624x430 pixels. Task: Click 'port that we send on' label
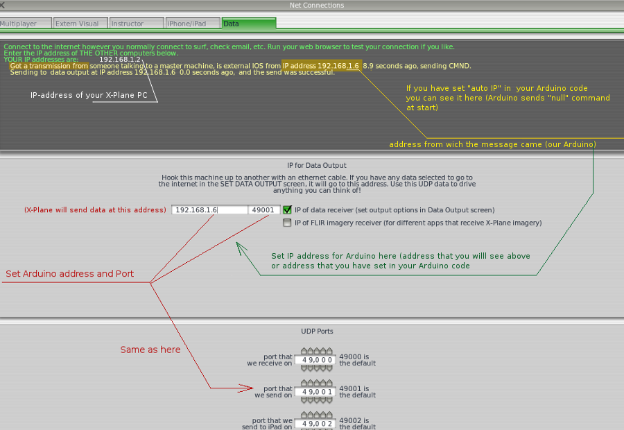coord(274,392)
